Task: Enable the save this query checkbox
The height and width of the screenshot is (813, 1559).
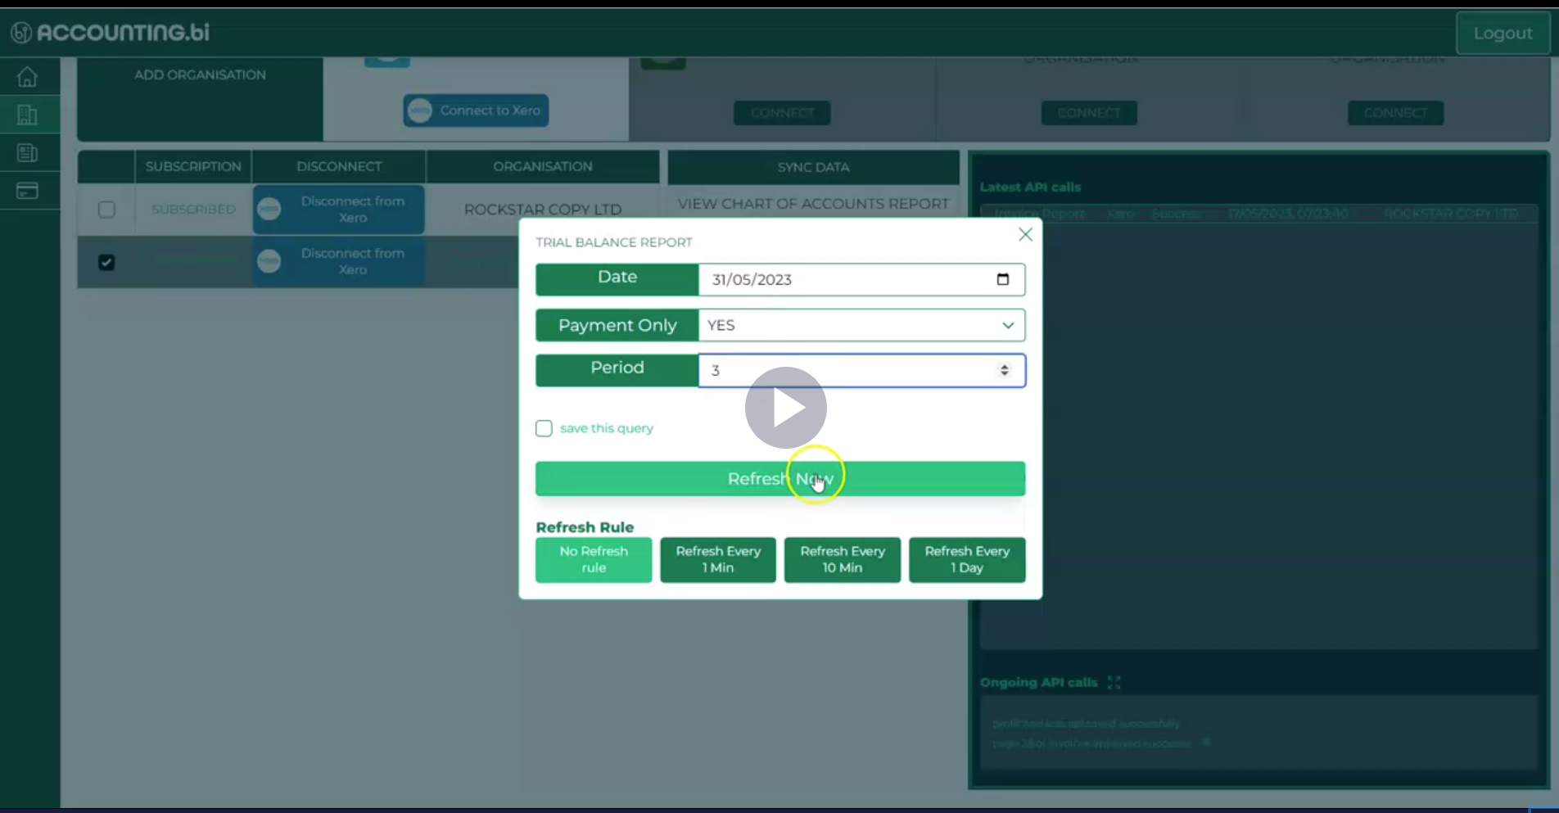Action: pyautogui.click(x=544, y=428)
